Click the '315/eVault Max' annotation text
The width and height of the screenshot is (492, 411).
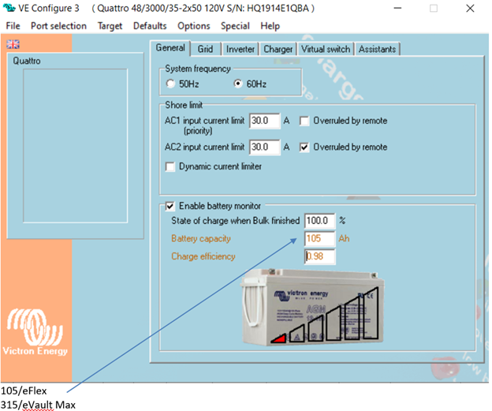click(x=38, y=405)
